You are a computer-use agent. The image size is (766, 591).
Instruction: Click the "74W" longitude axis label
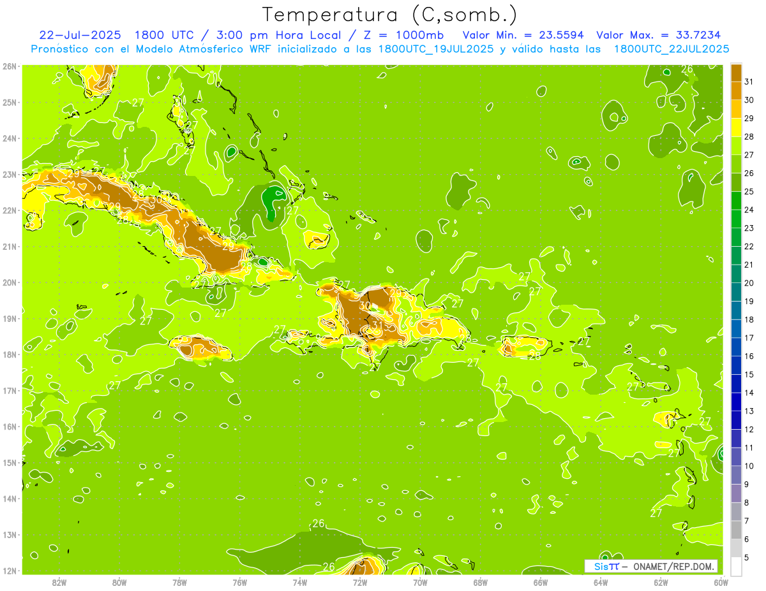click(x=300, y=581)
